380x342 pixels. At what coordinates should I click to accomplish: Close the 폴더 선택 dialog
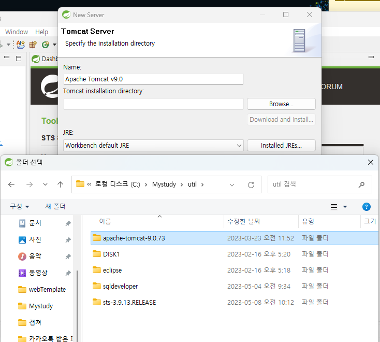pyautogui.click(x=370, y=162)
